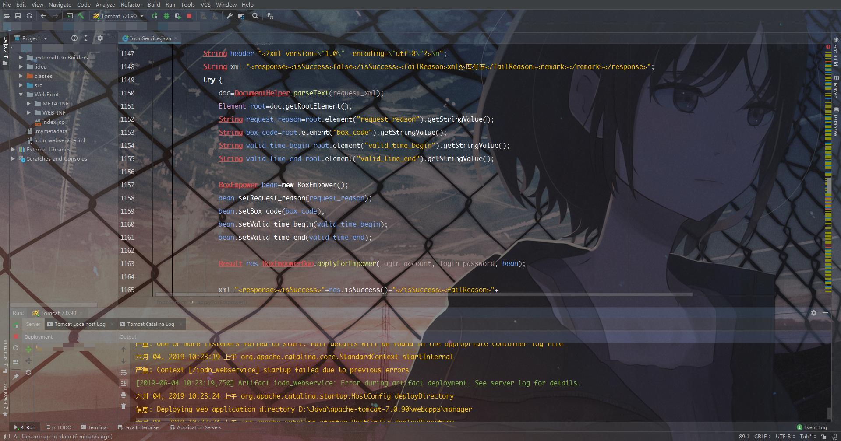
Task: Expand the WEB-INF folder
Action: coord(28,112)
